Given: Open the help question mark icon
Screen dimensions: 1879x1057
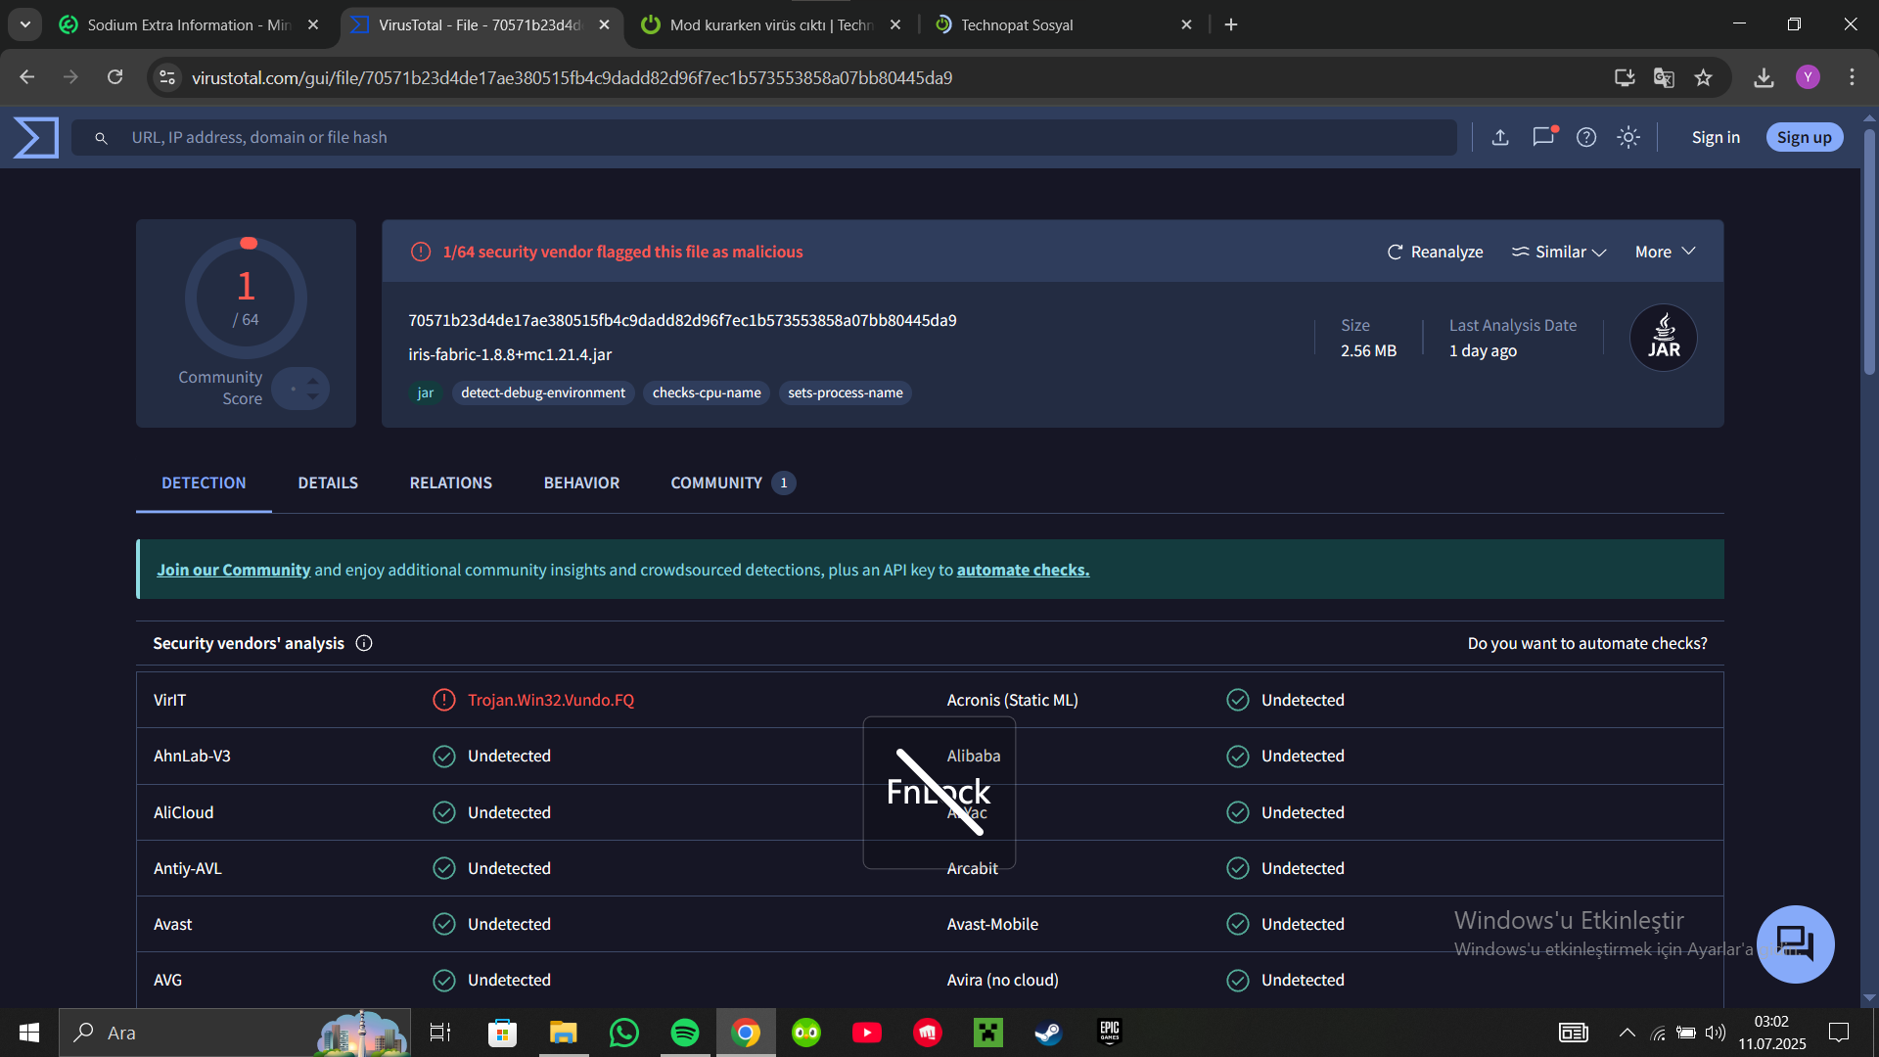Looking at the screenshot, I should pyautogui.click(x=1586, y=137).
